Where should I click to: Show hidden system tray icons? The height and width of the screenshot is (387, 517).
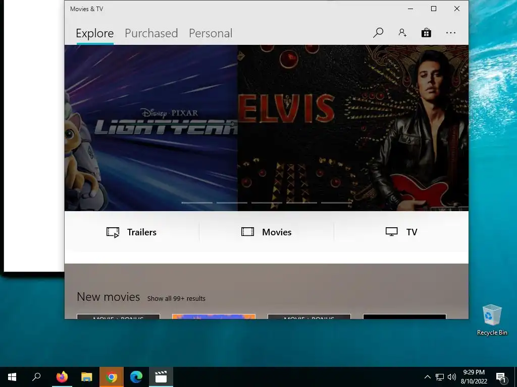tap(427, 377)
